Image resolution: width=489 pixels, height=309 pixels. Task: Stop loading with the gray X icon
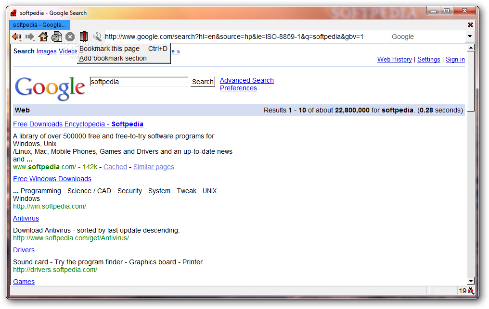point(70,37)
